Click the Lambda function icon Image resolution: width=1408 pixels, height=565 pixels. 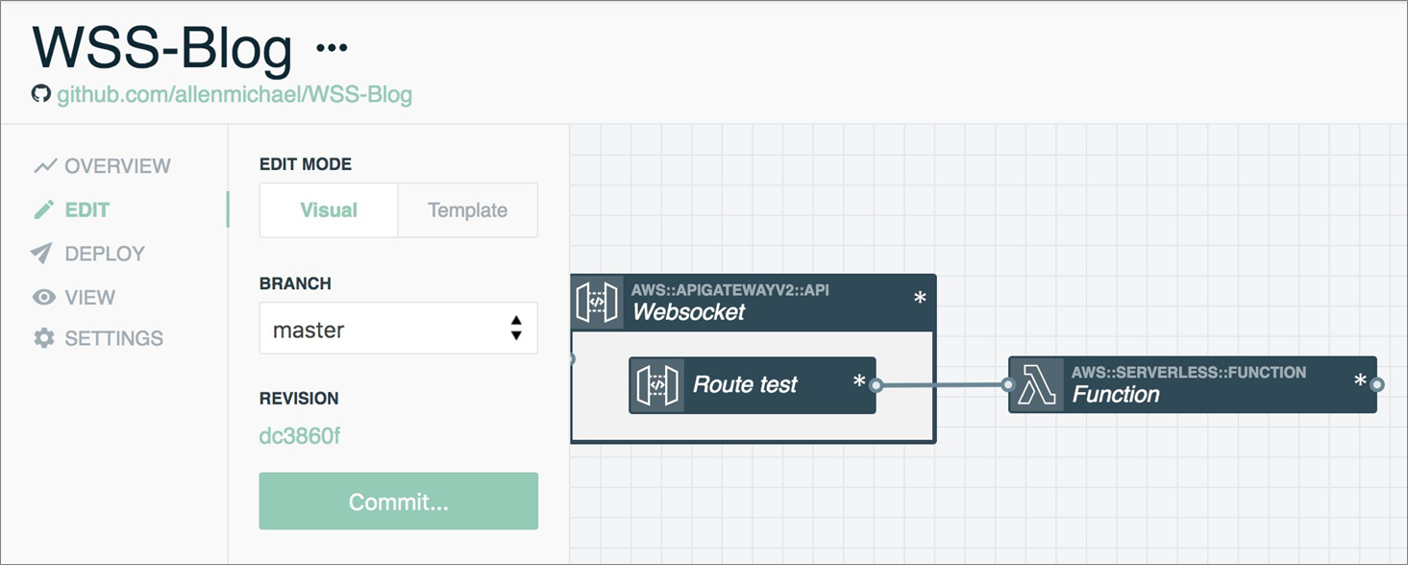point(1037,385)
